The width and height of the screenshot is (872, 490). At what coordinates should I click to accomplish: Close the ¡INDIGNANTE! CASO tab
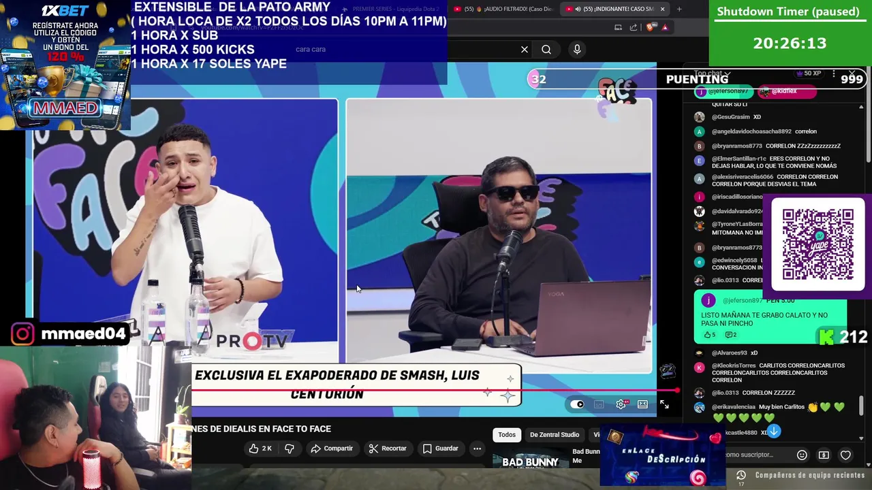click(662, 9)
